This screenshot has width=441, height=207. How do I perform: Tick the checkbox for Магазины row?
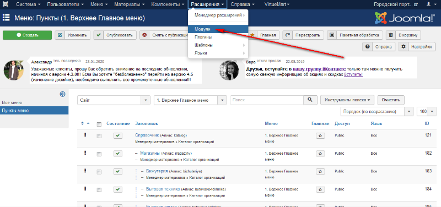(99, 154)
